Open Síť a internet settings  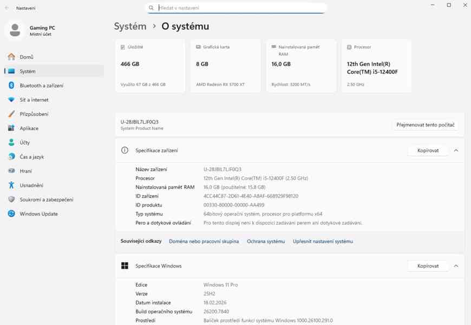(35, 99)
